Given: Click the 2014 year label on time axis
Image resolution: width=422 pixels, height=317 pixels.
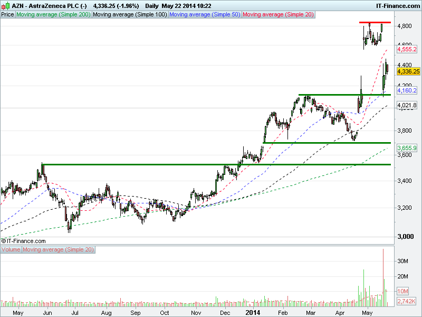Looking at the screenshot, I should point(253,313).
